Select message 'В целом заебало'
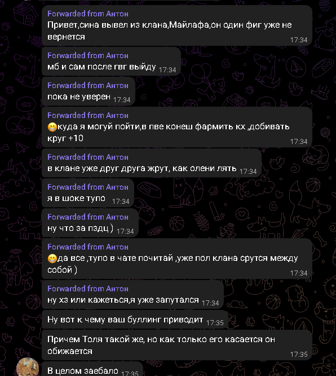Viewport: 336px width, 376px height. [92, 369]
